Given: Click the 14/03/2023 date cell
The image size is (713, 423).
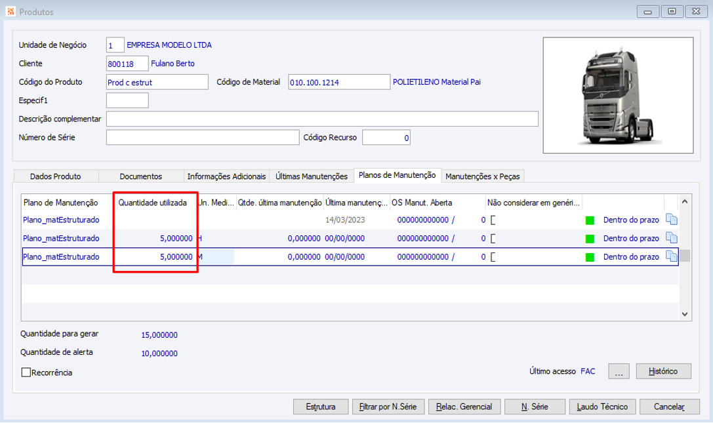Looking at the screenshot, I should [345, 220].
